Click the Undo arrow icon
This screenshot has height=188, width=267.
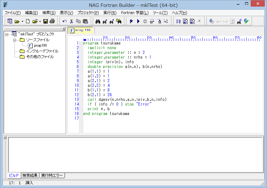click(x=65, y=21)
